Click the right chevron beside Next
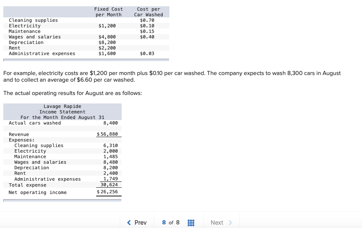Viewport: 362px width, 228px height. coord(230,222)
